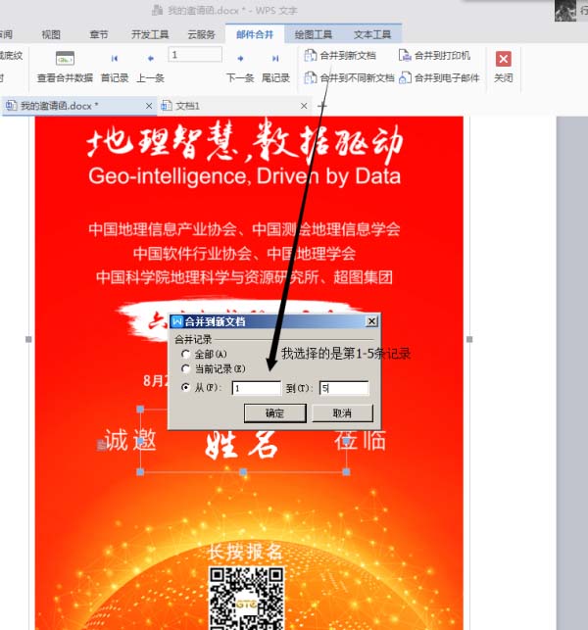Click 合并到打印机 in ribbon
The width and height of the screenshot is (588, 630).
click(x=434, y=56)
